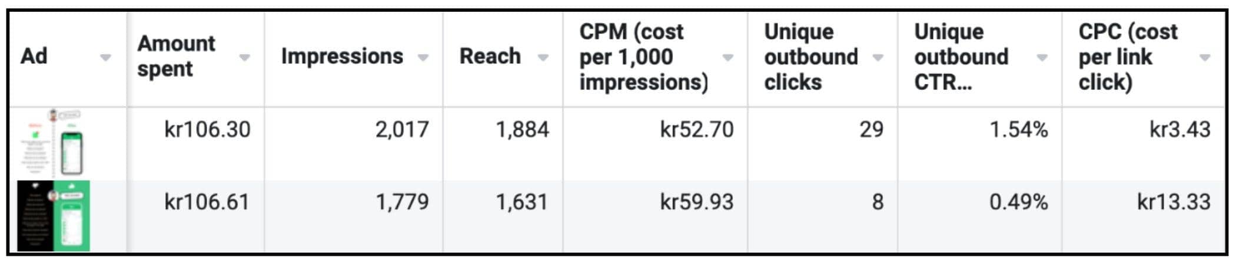Open the Reach column dropdown arrow

pyautogui.click(x=543, y=58)
